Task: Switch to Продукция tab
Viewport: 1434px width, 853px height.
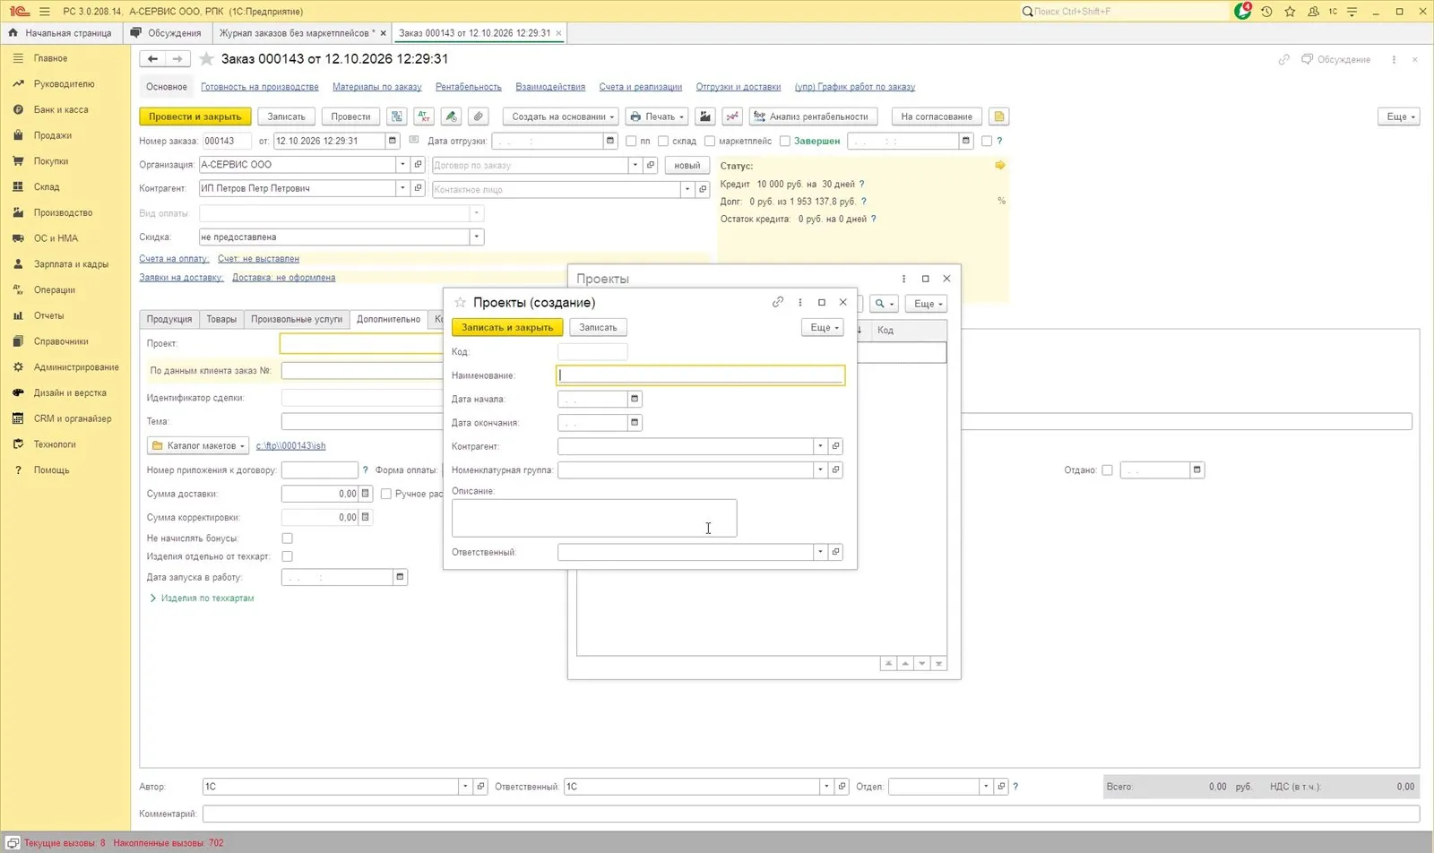Action: [169, 319]
